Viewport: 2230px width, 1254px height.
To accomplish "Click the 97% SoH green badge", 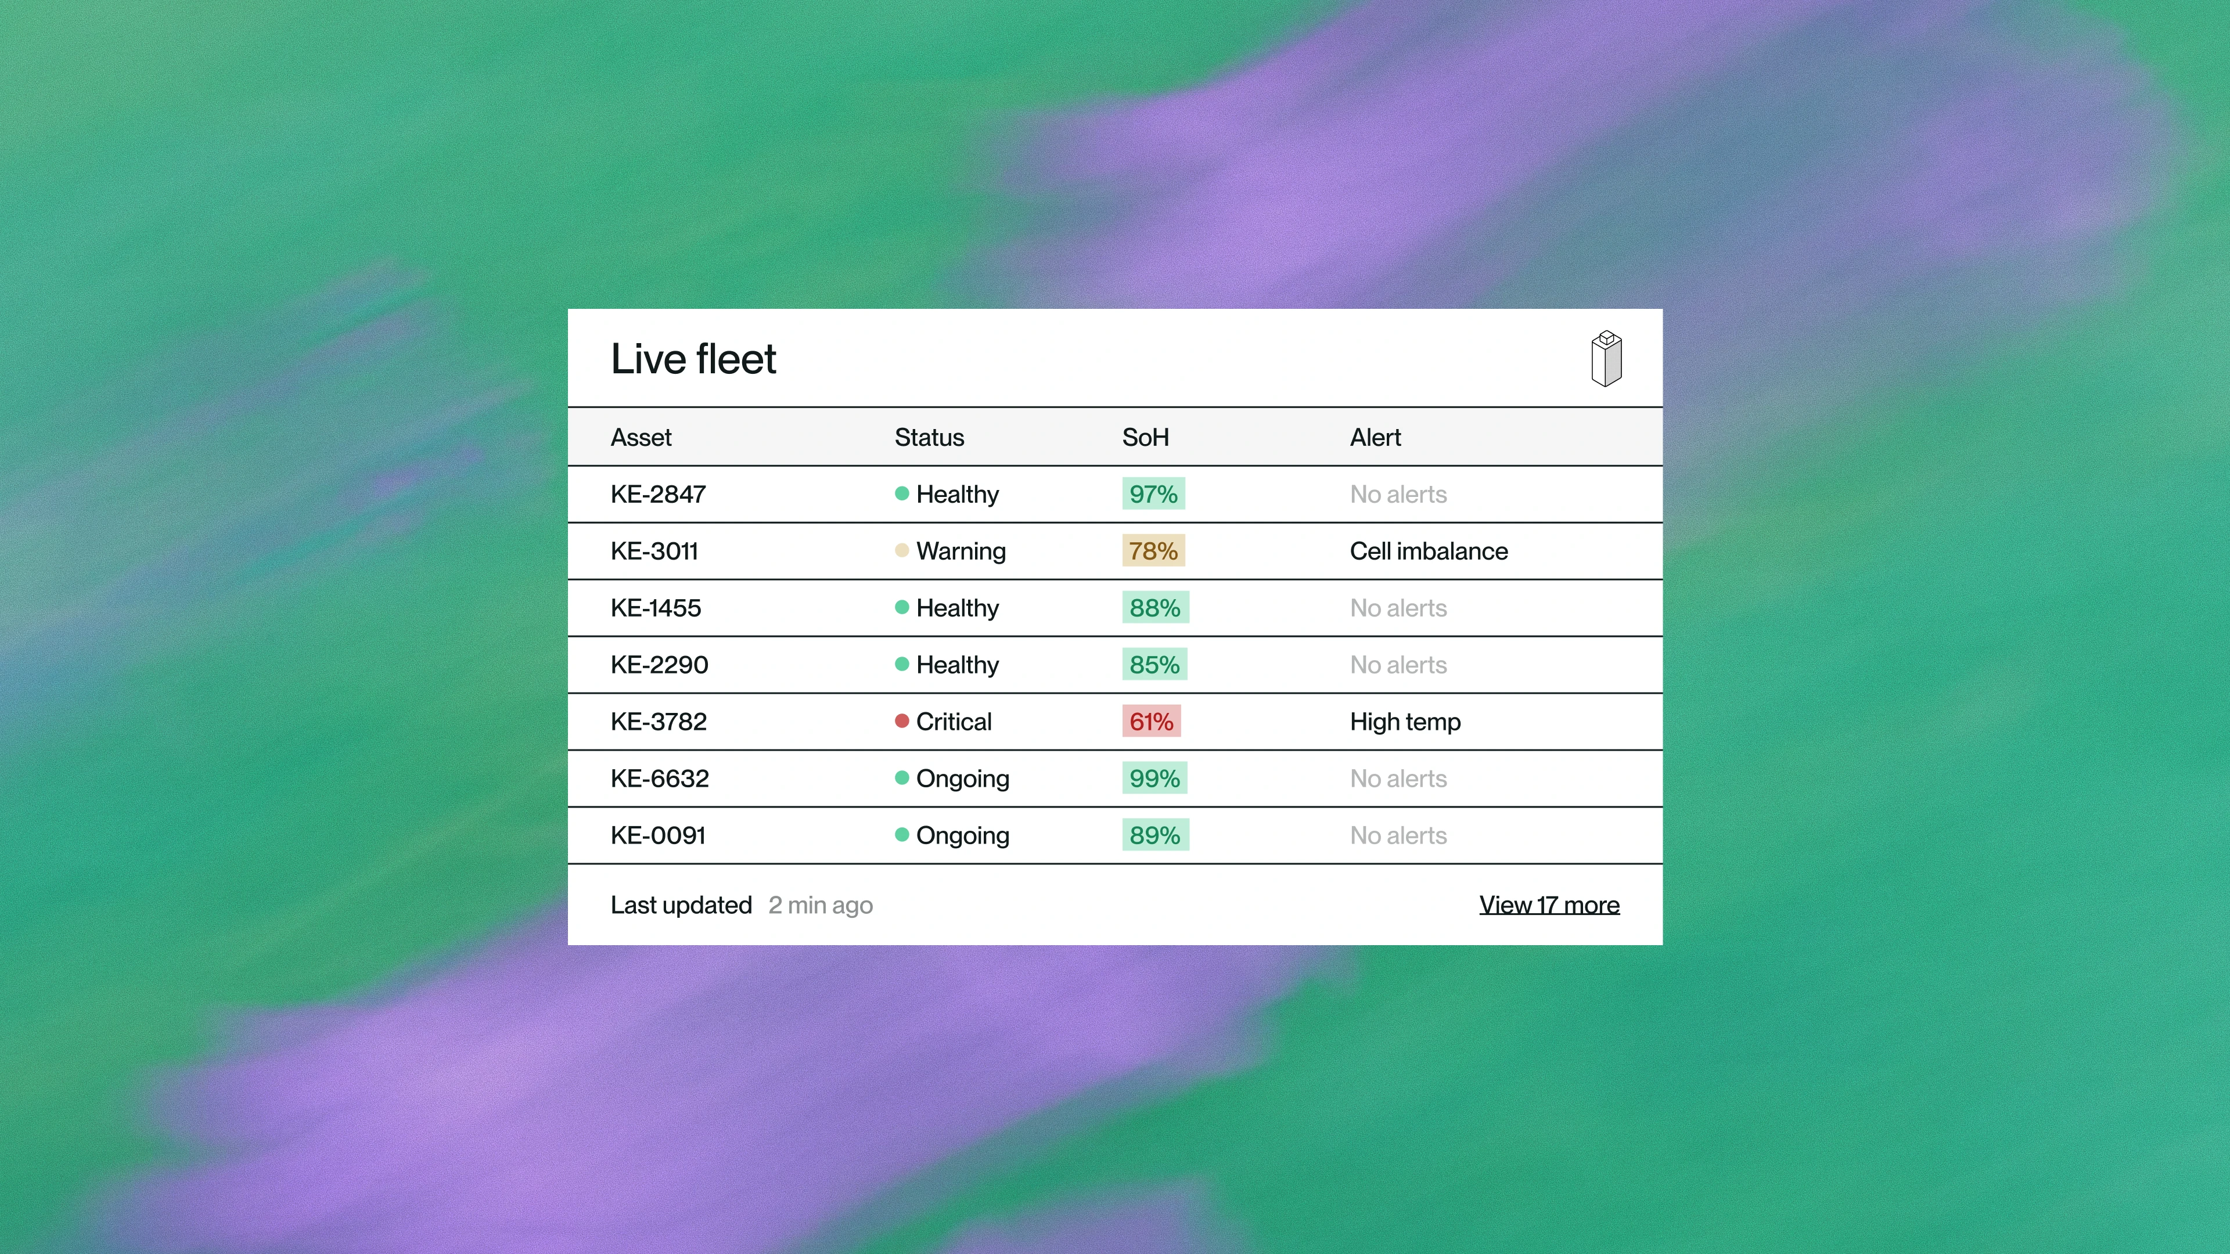I will point(1152,493).
